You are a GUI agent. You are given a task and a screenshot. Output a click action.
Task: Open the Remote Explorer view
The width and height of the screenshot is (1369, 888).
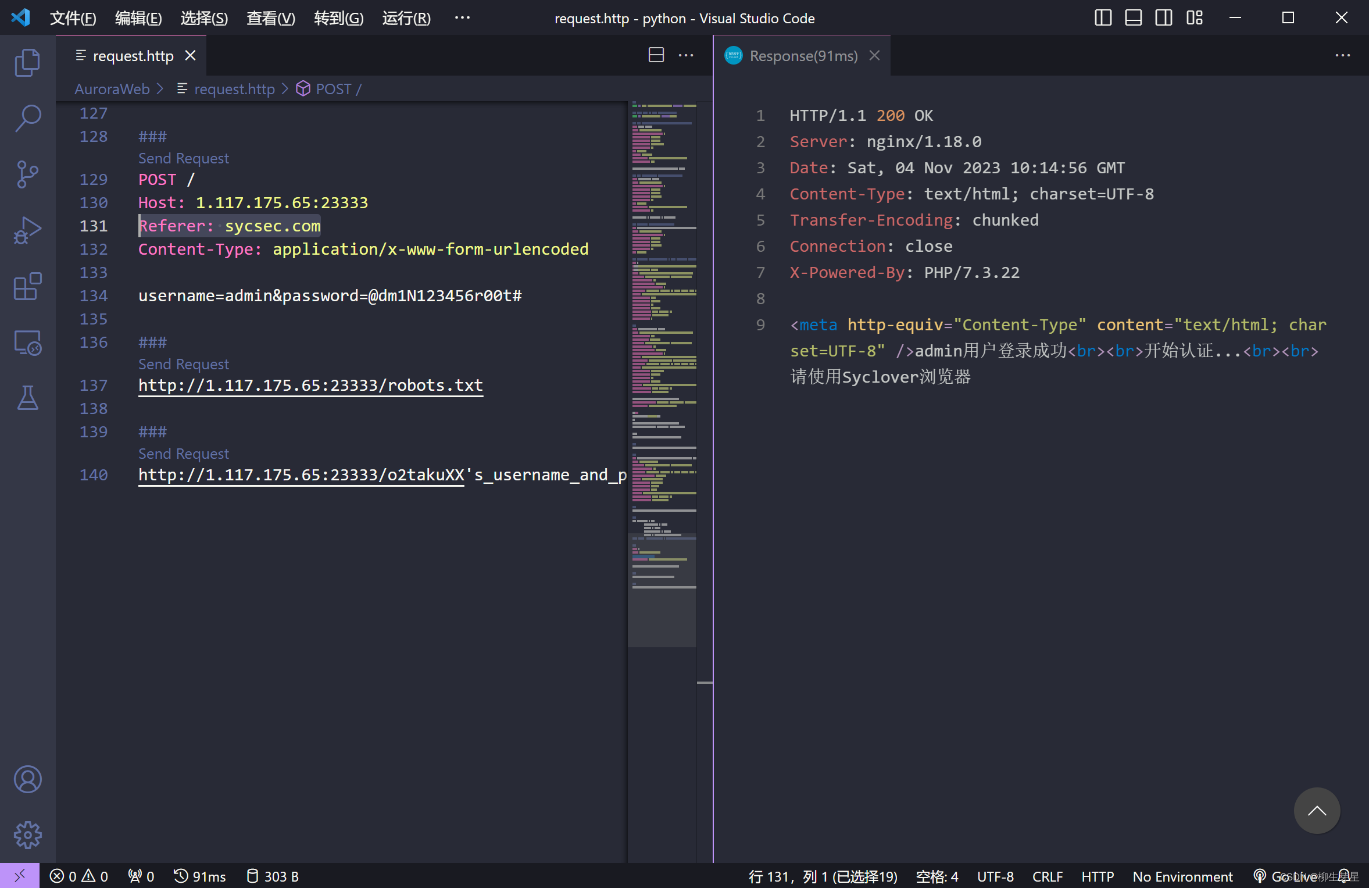point(27,343)
